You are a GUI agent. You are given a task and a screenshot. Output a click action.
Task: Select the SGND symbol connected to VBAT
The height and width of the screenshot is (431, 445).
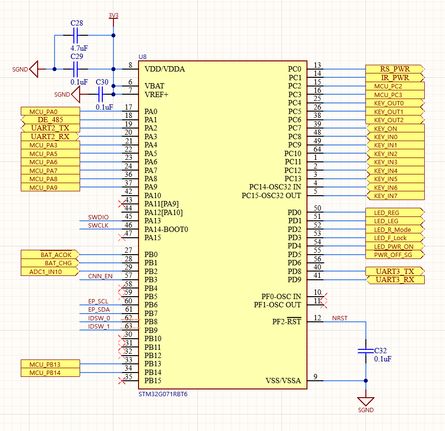(x=75, y=95)
